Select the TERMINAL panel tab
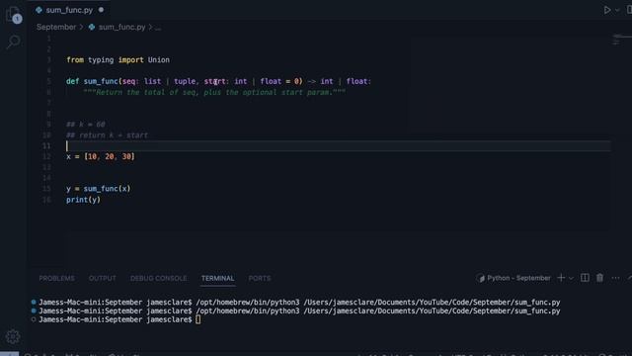The height and width of the screenshot is (356, 632). tap(217, 278)
